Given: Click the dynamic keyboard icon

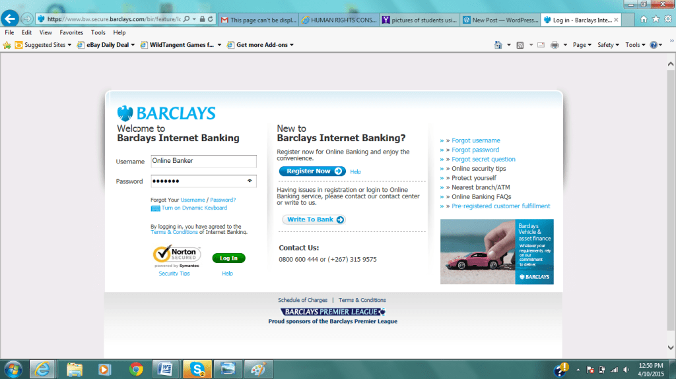Looking at the screenshot, I should pyautogui.click(x=155, y=208).
